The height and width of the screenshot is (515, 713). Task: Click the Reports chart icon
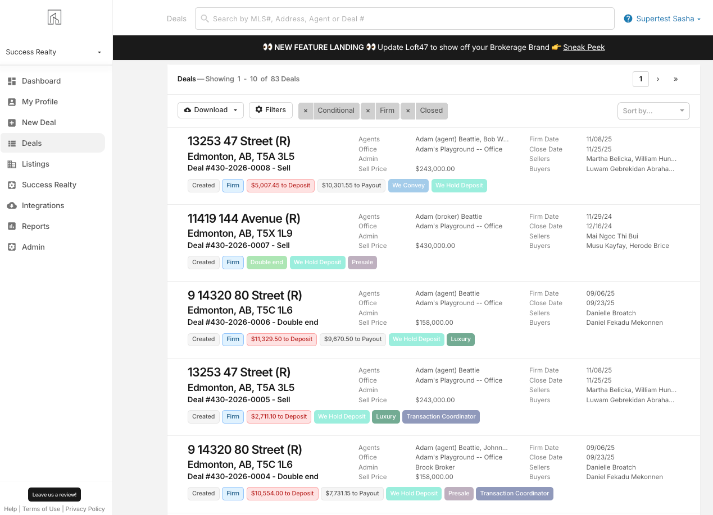click(x=12, y=227)
